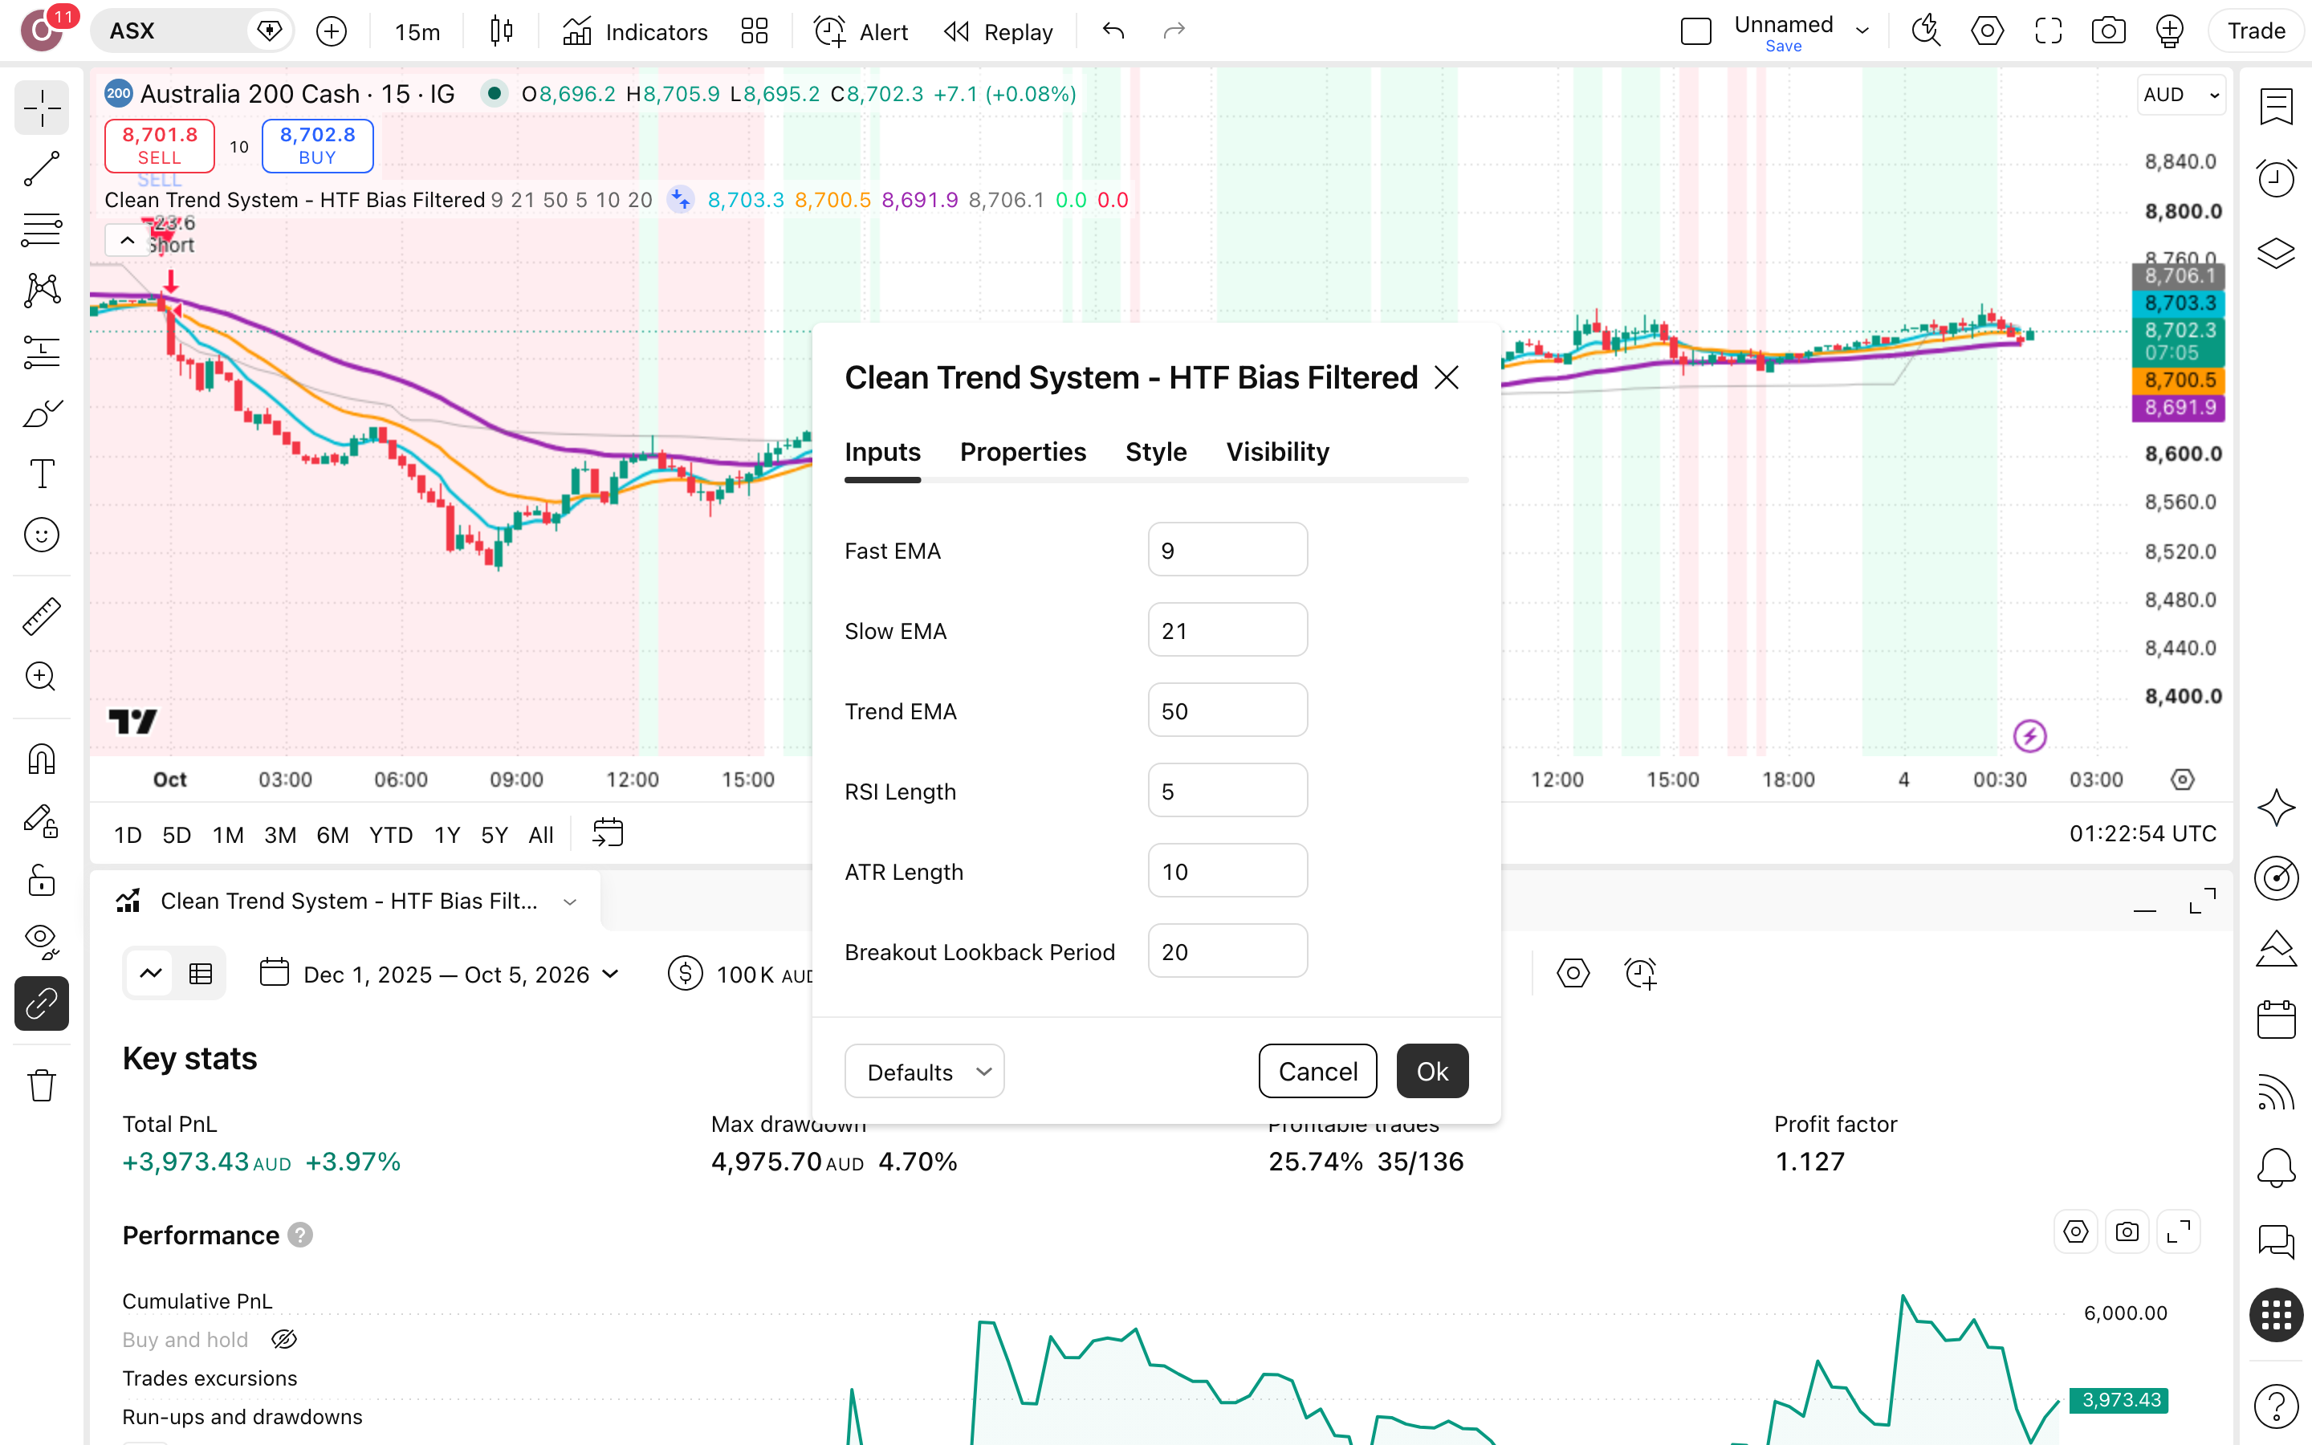Toggle magnet mode snapping
2312x1445 pixels.
pyautogui.click(x=41, y=759)
